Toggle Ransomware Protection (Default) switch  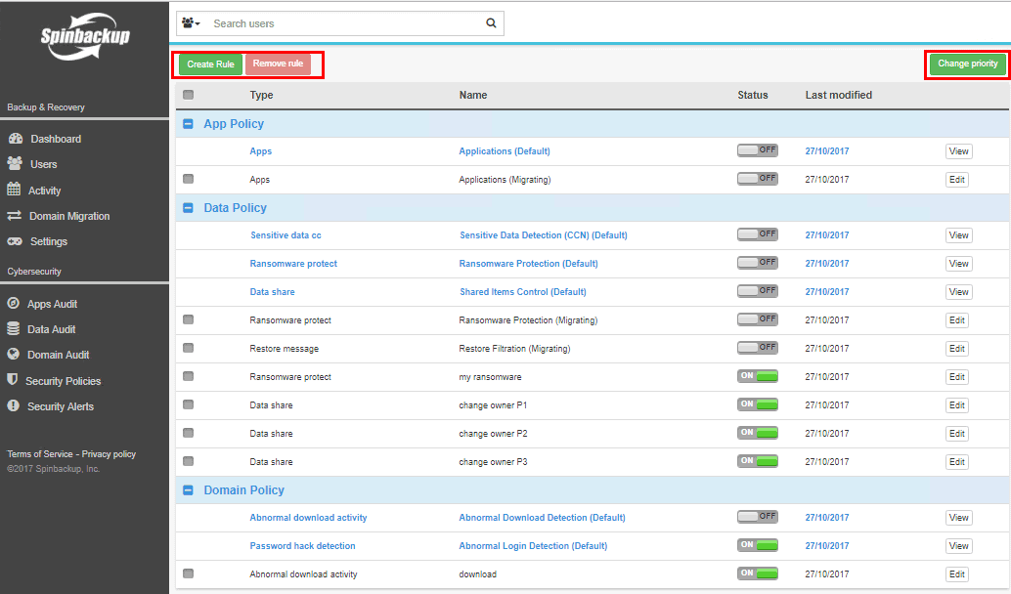[758, 263]
